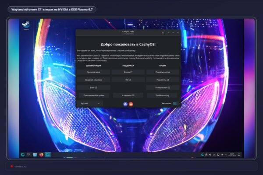The height and width of the screenshot is (175, 263).
Task: Minimize the CachyOS Hello window
Action: pos(169,33)
